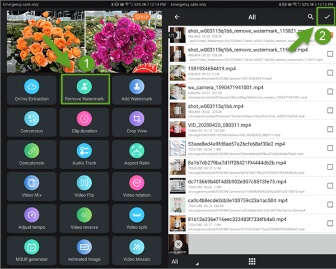Screen dimensions: 336x269
Task: Check the shot_w003115q1b6.mp4 checkbox
Action: coord(330,110)
